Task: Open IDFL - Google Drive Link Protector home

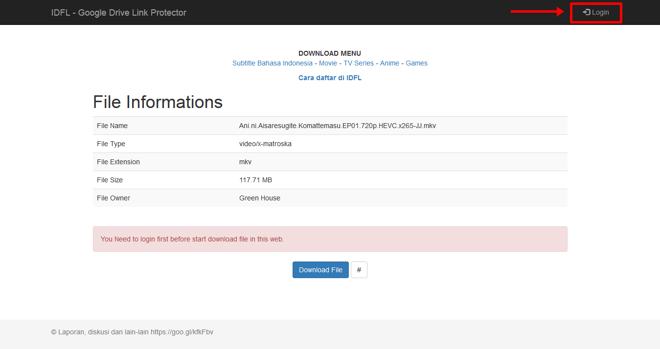Action: (118, 13)
